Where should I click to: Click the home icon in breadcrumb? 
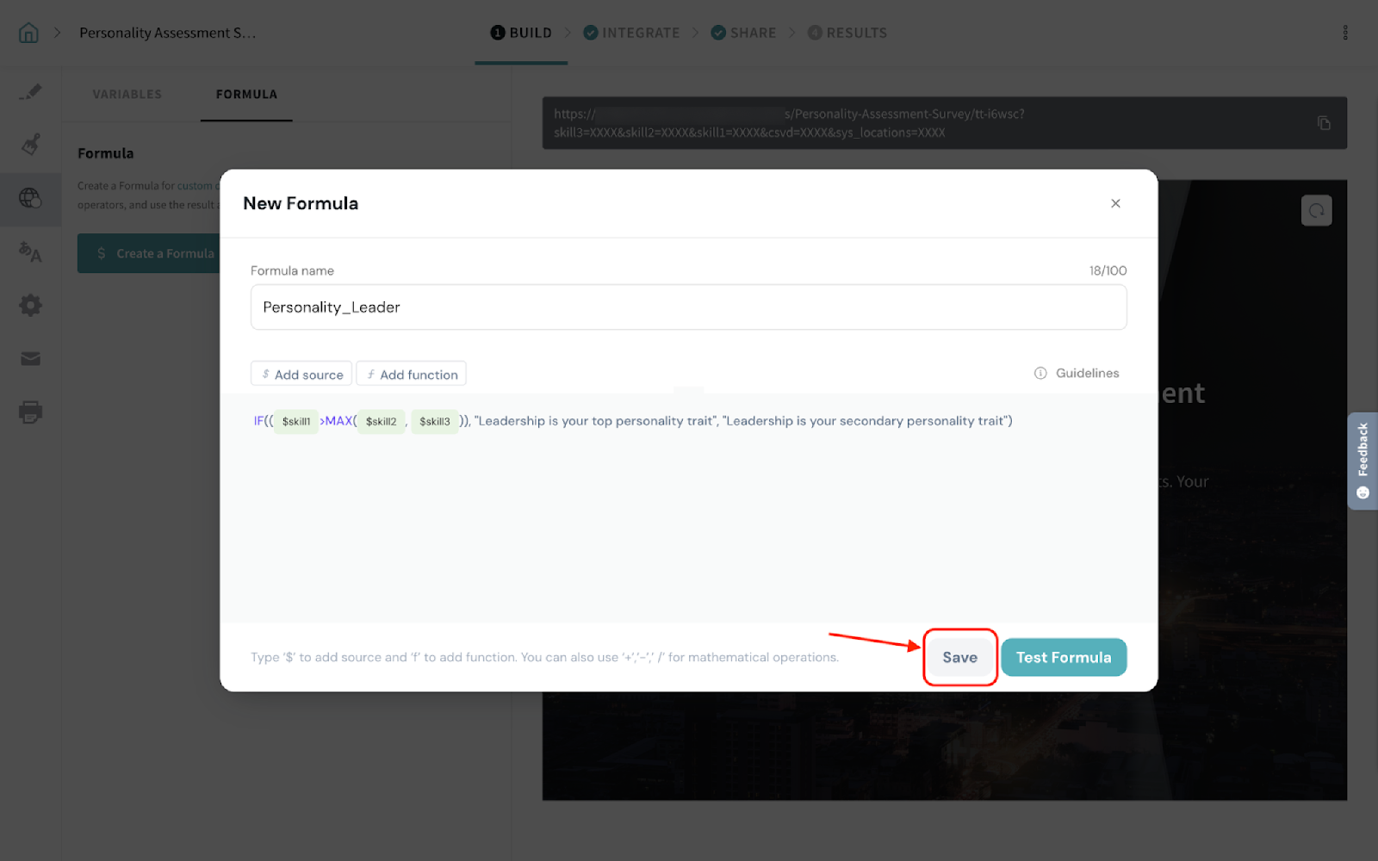click(x=28, y=33)
